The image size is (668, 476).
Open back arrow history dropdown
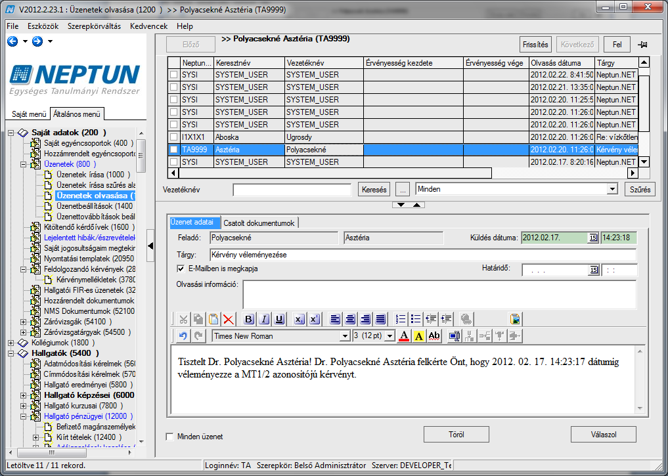(x=25, y=41)
